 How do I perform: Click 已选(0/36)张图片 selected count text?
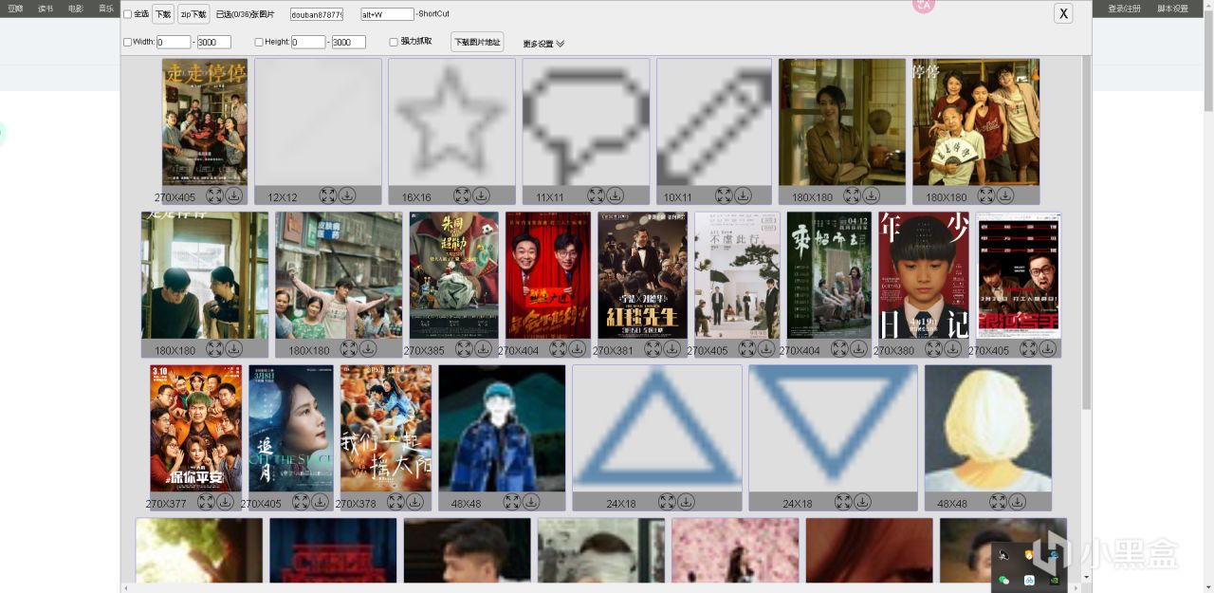coord(245,14)
